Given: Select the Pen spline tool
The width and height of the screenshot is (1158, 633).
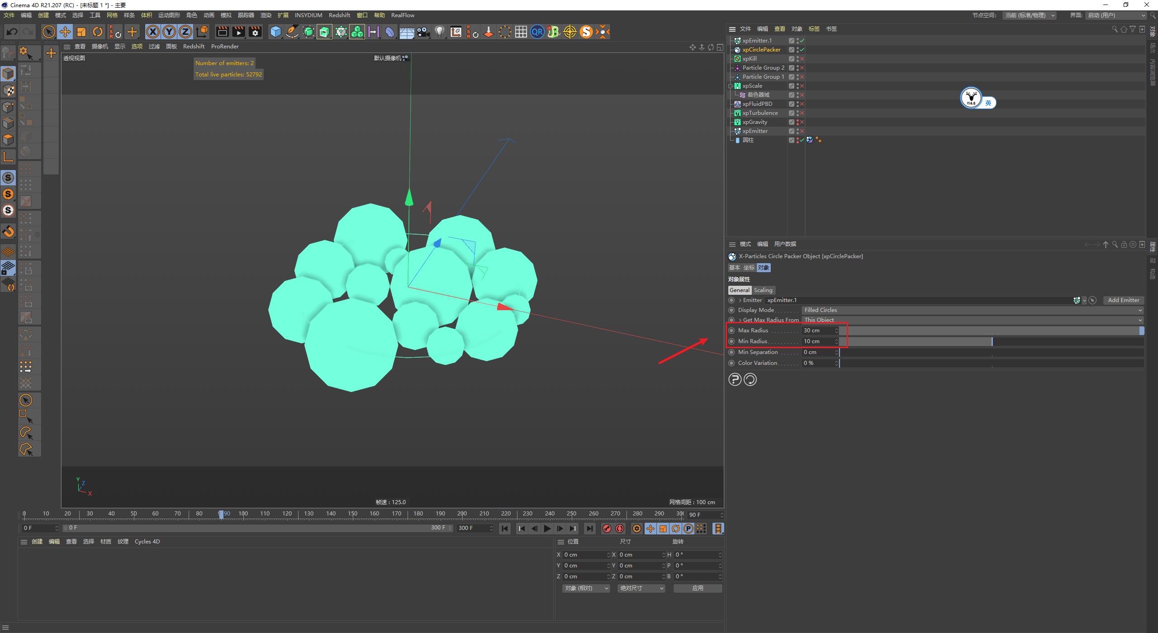Looking at the screenshot, I should pos(292,32).
